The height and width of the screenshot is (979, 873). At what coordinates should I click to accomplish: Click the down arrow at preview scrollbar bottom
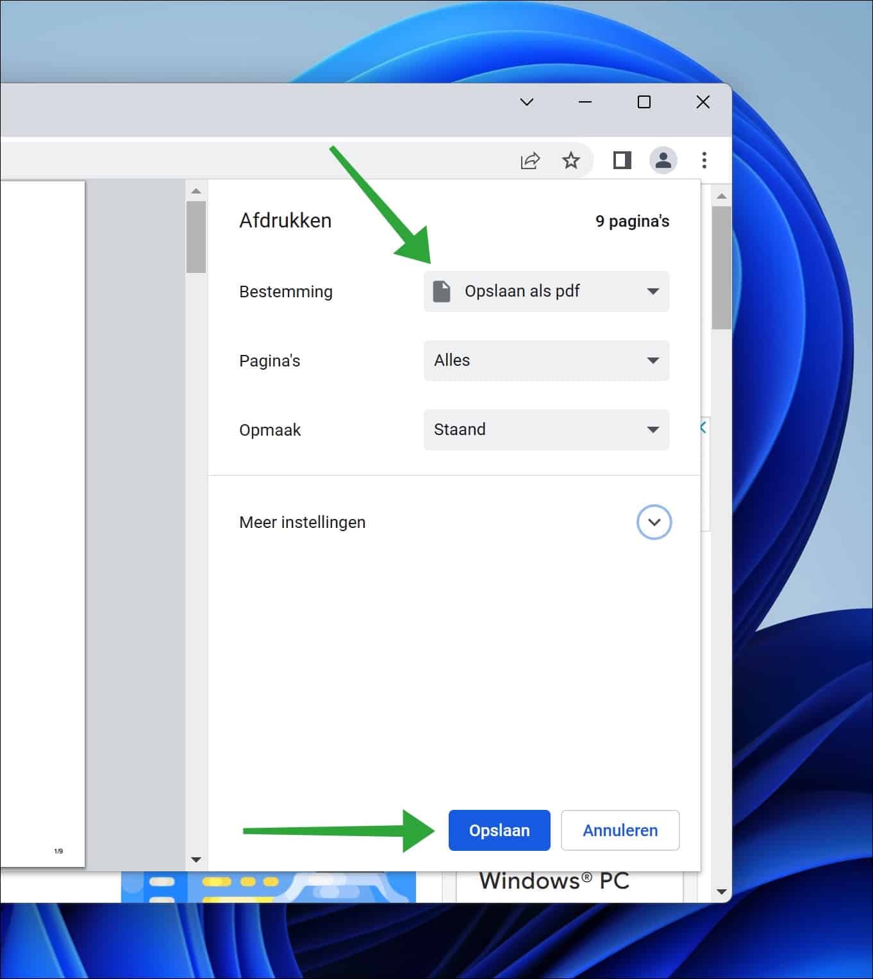pos(196,860)
